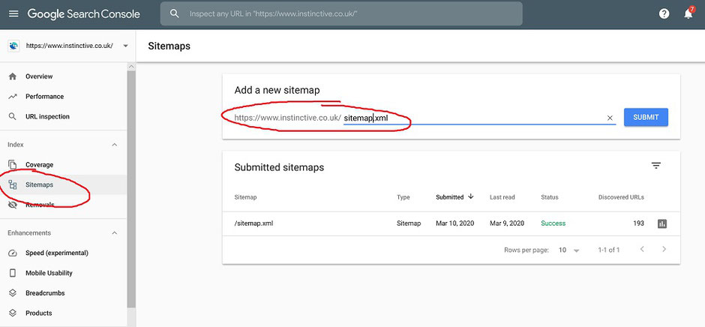The width and height of the screenshot is (705, 327).
Task: Clear the sitemap URL input
Action: click(x=610, y=118)
